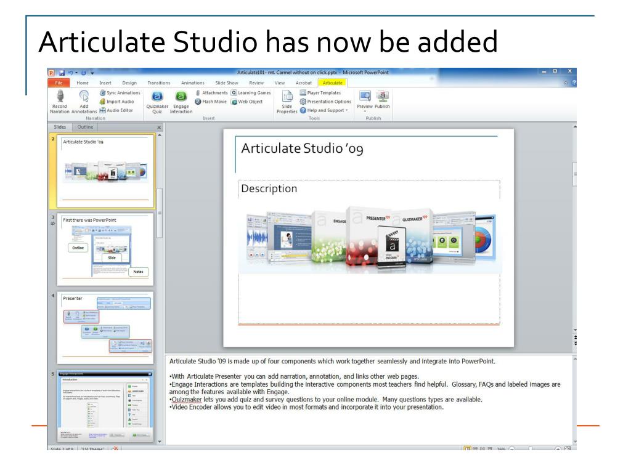
Task: Click the View ribbon tab
Action: click(x=280, y=83)
